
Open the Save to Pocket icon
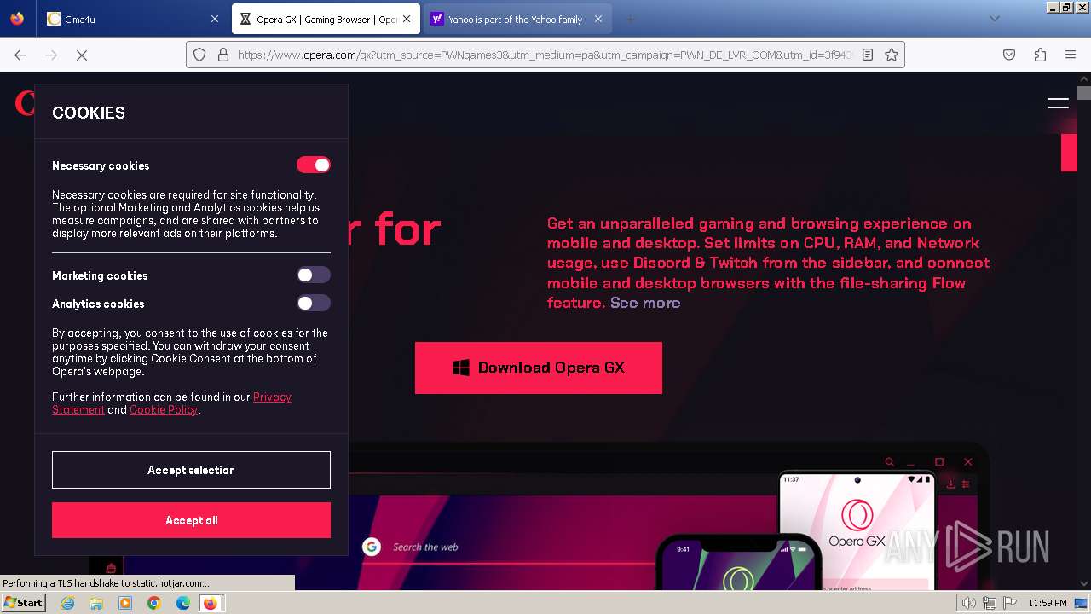[x=1009, y=55]
